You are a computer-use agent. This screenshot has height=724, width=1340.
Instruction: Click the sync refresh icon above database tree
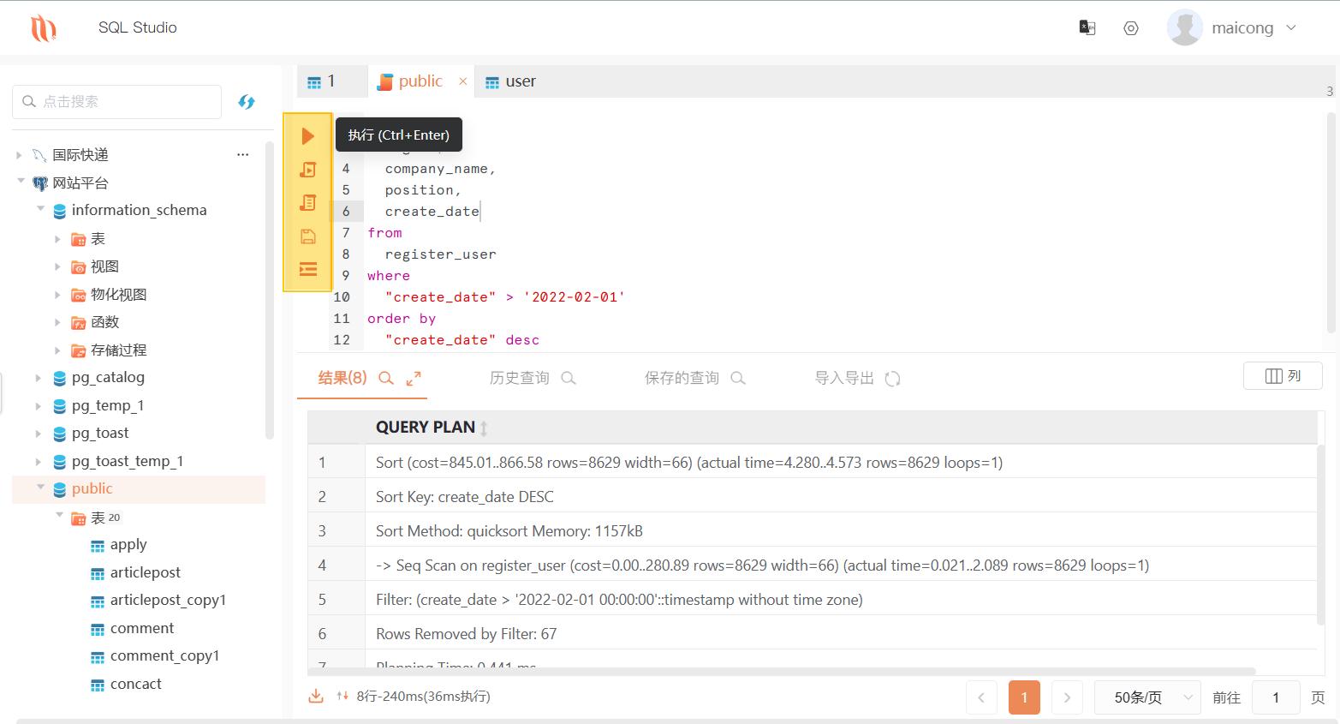pyautogui.click(x=247, y=101)
